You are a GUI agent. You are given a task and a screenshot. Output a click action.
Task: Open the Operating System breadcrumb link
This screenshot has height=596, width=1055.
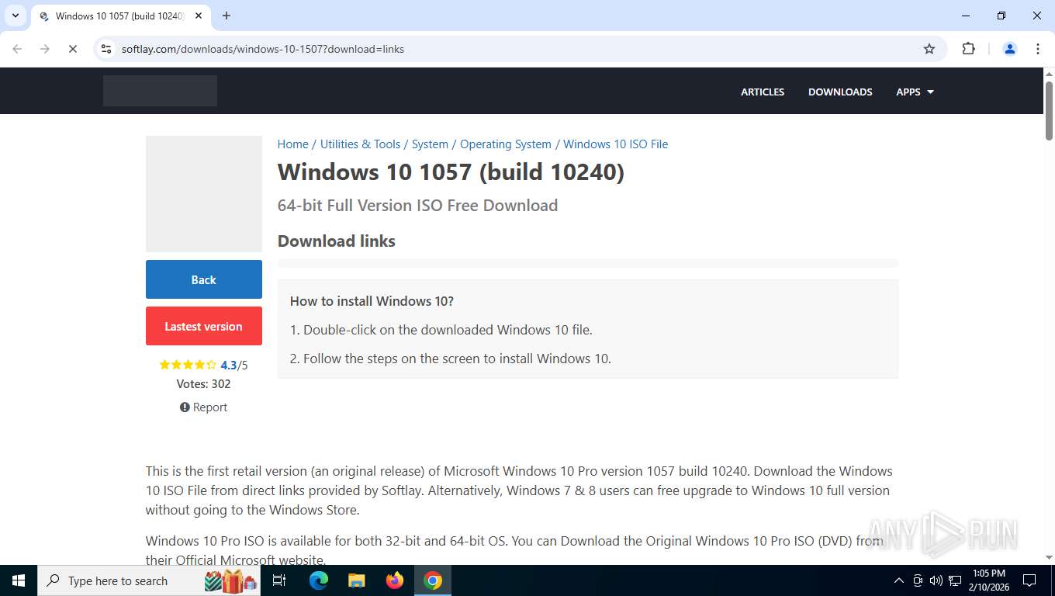point(506,144)
